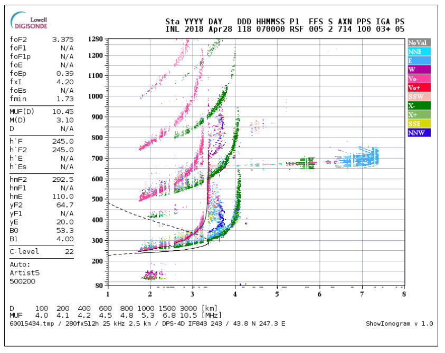The height and width of the screenshot is (353, 445).
Task: Click the purple echo cluster near 100 km
Action: click(152, 275)
